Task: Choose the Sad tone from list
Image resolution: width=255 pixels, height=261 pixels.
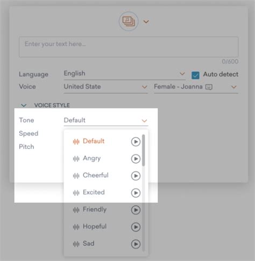Action: coord(88,244)
